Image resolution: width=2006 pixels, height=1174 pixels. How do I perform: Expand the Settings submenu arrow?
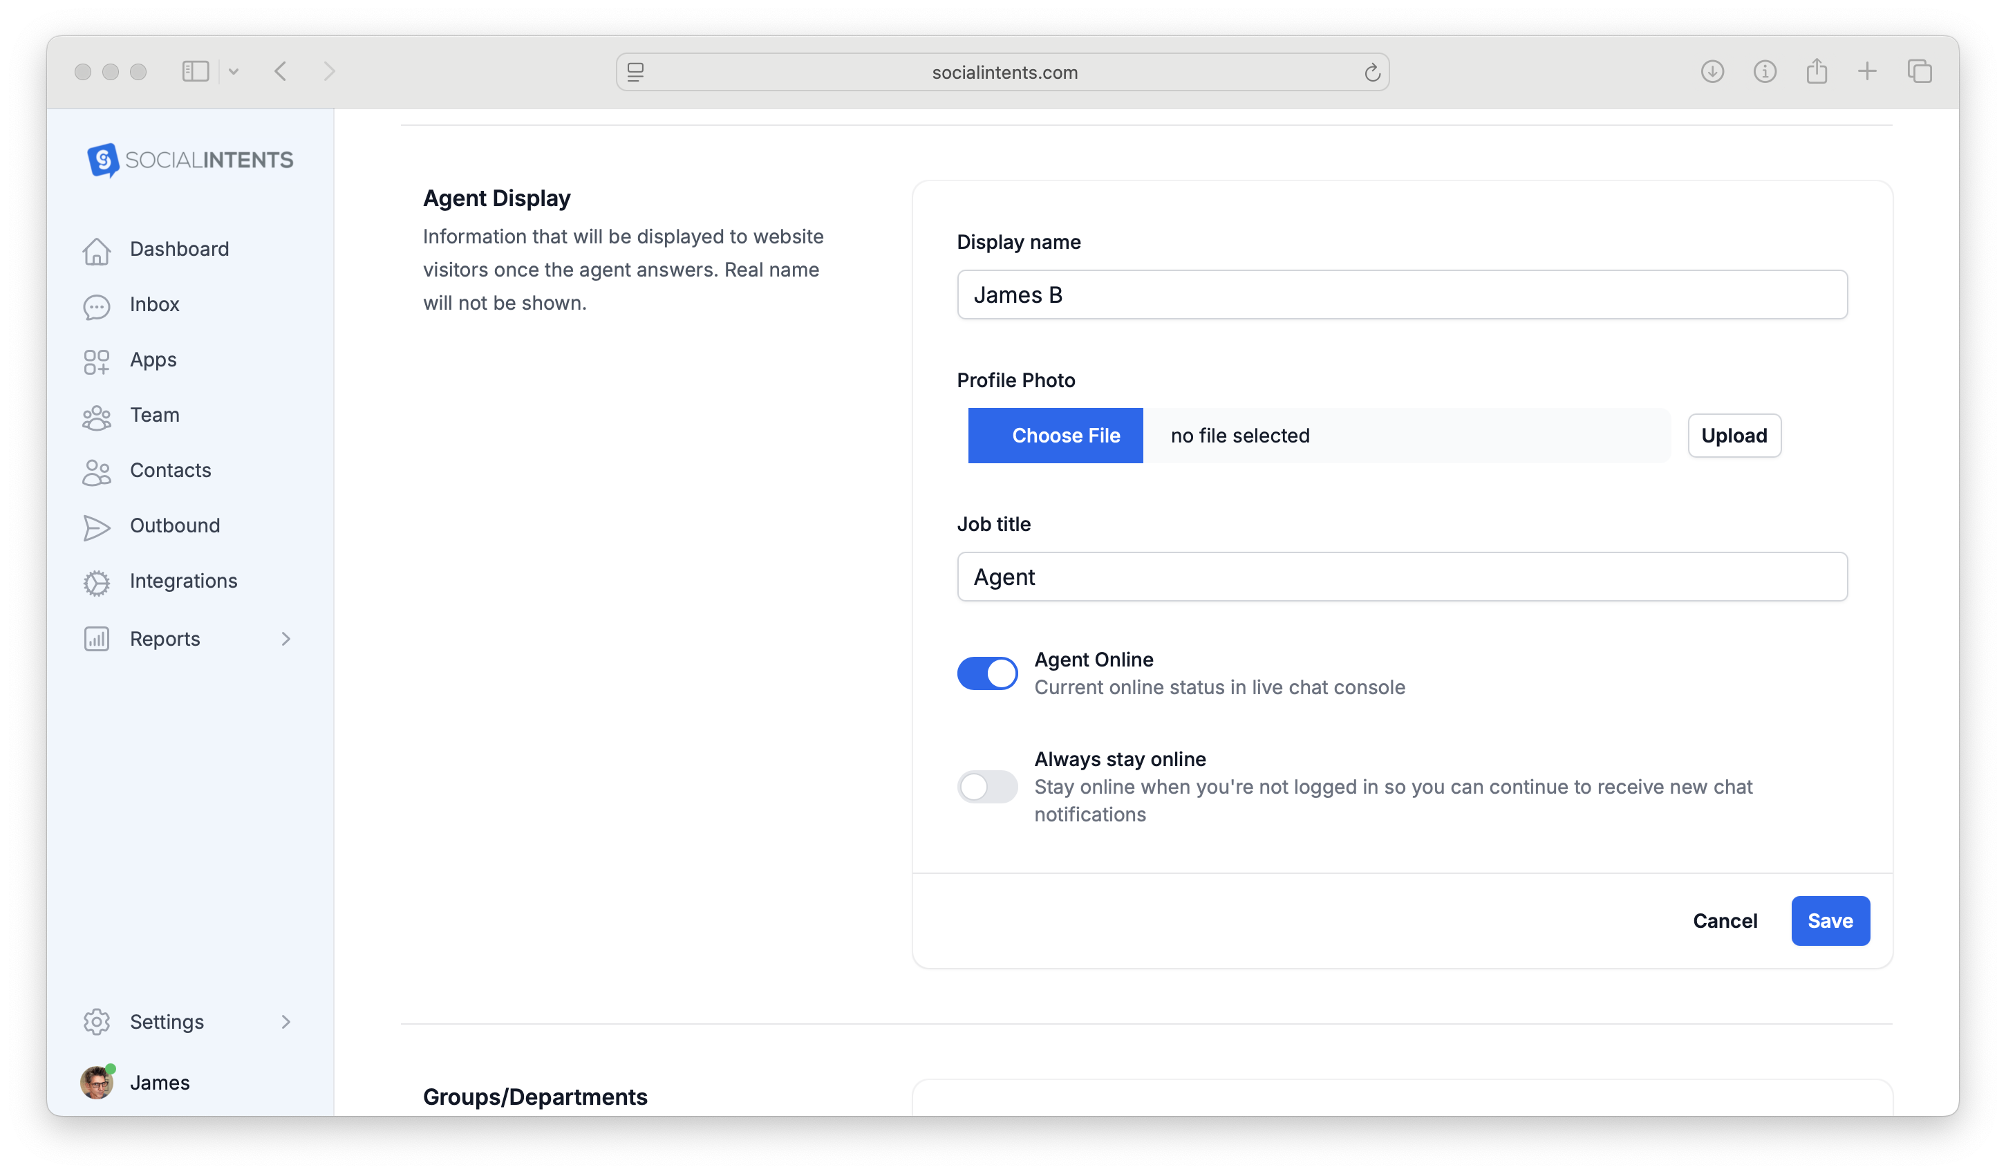click(285, 1021)
